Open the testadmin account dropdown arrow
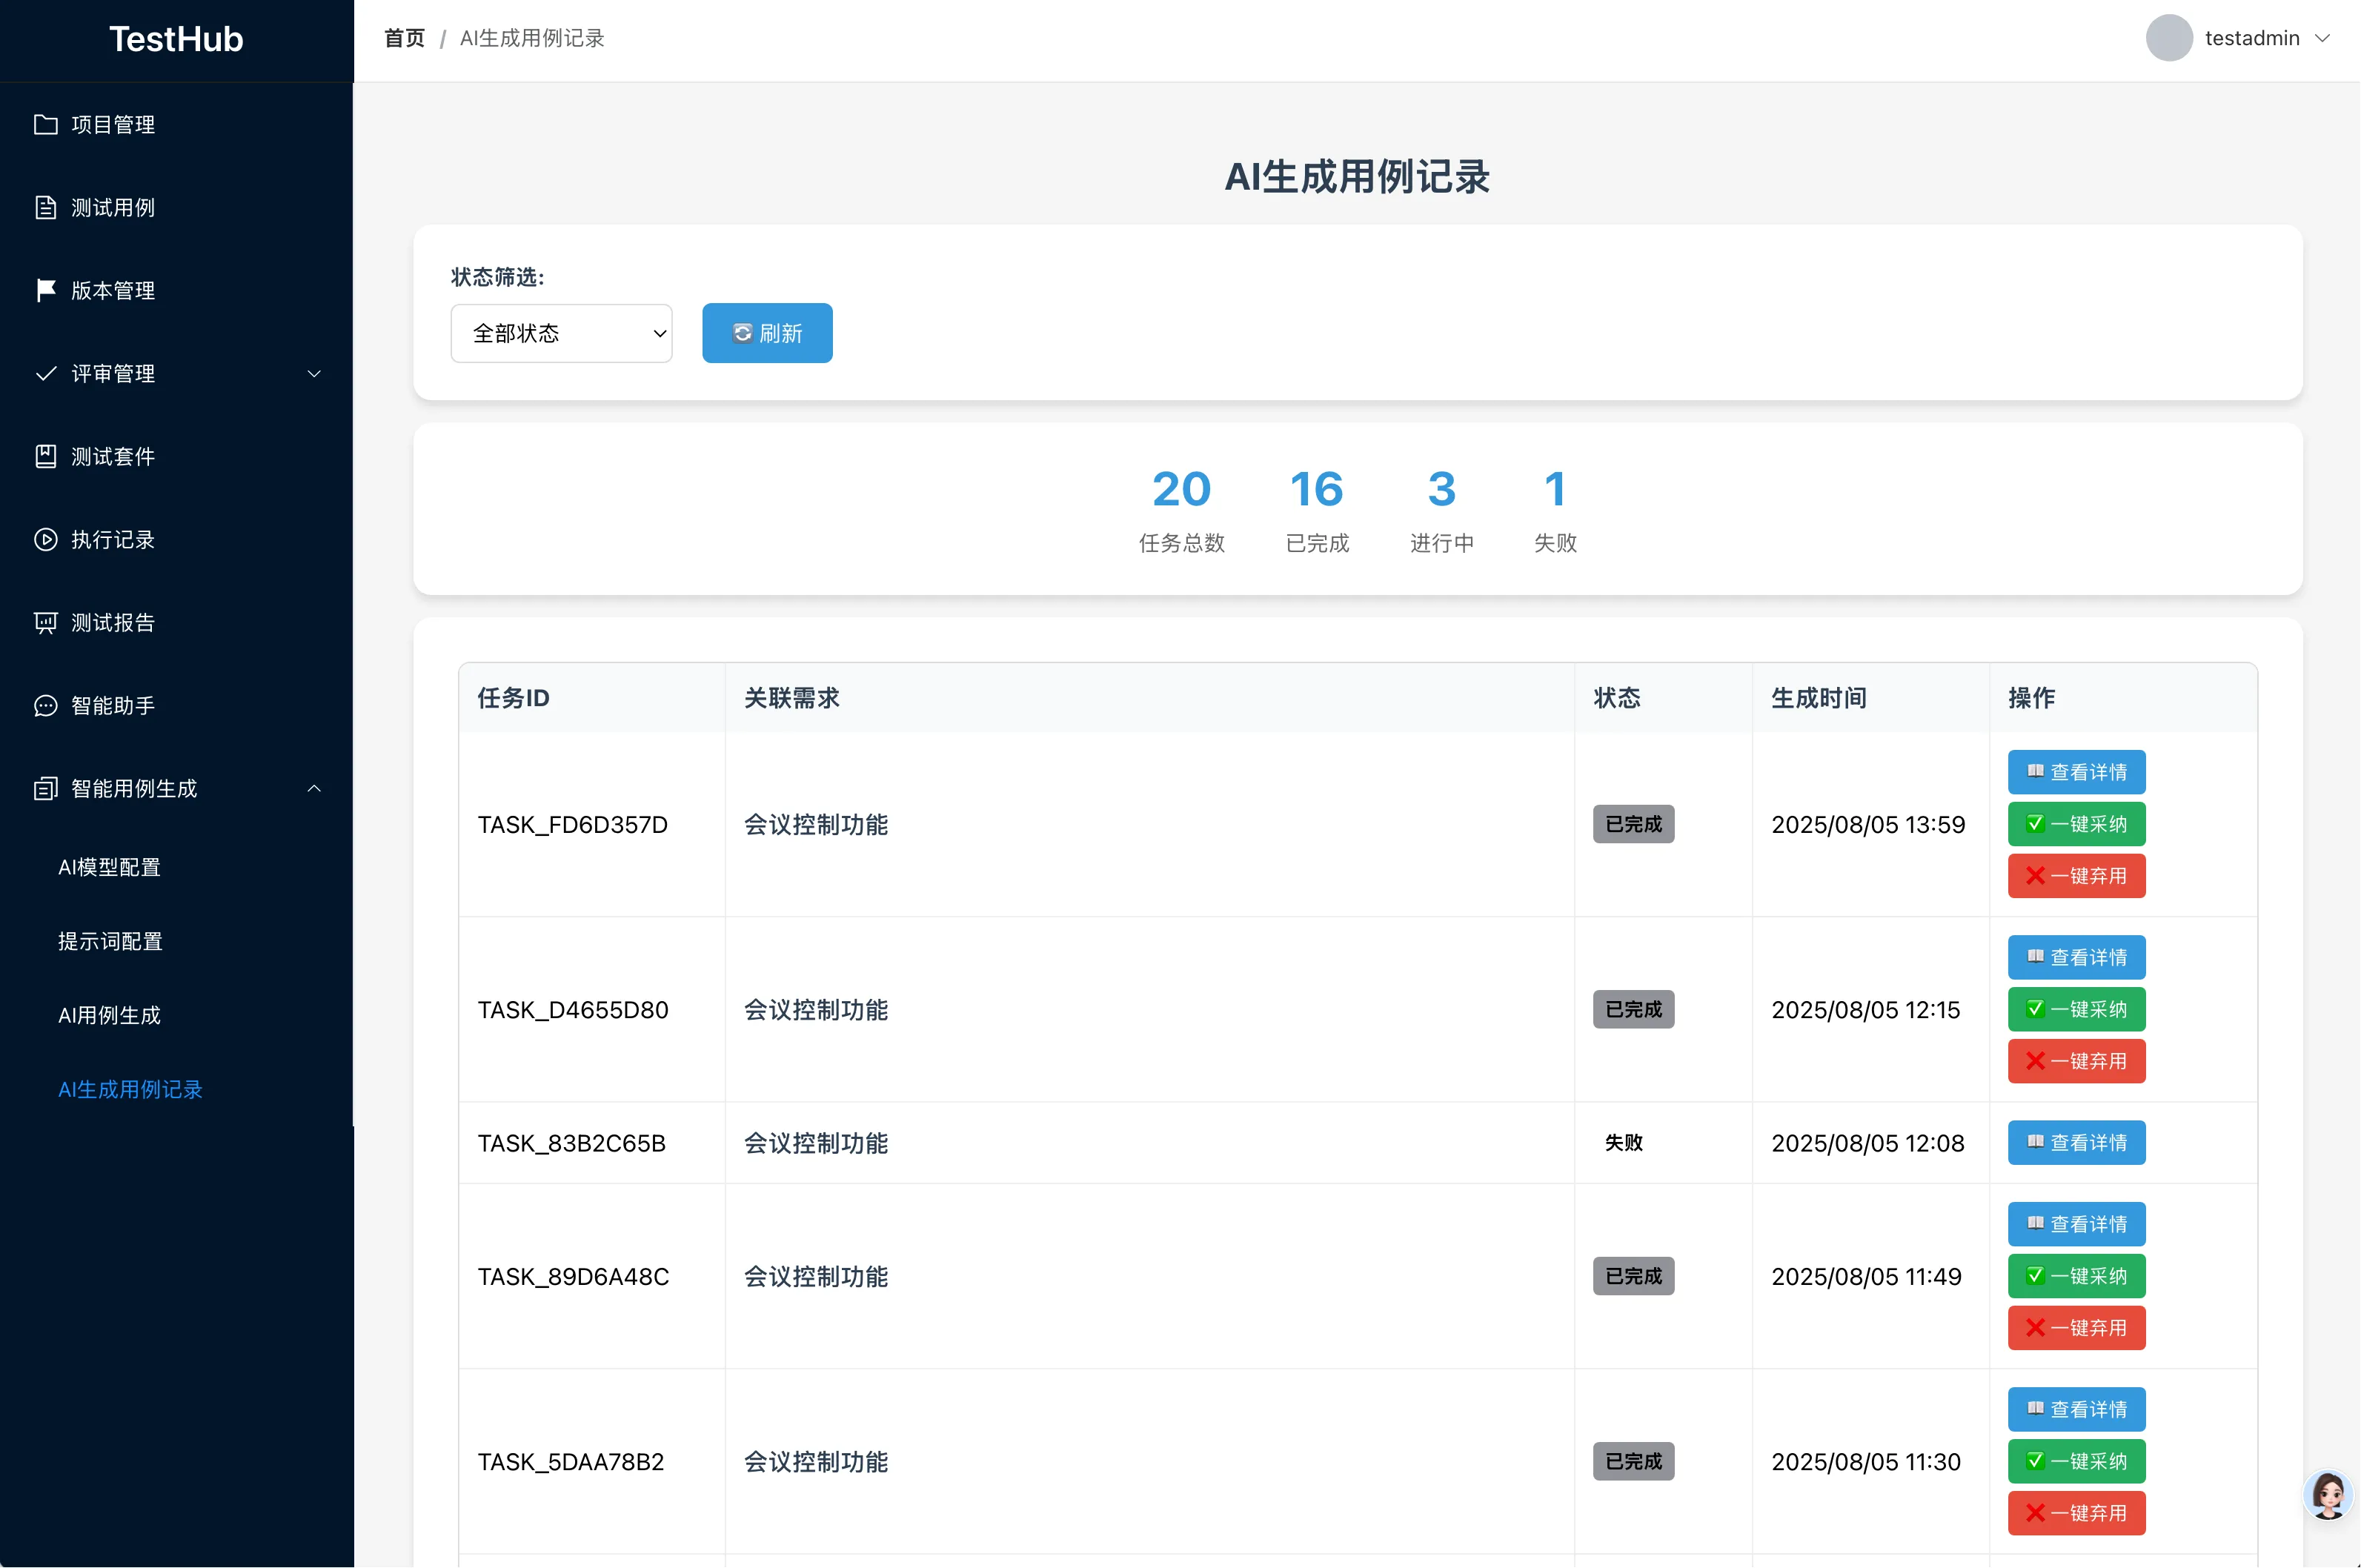Image resolution: width=2361 pixels, height=1568 pixels. pos(2323,38)
